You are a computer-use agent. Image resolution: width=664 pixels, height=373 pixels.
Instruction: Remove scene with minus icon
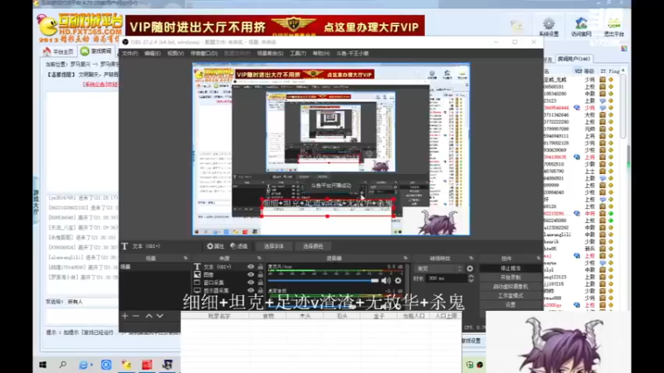point(136,316)
